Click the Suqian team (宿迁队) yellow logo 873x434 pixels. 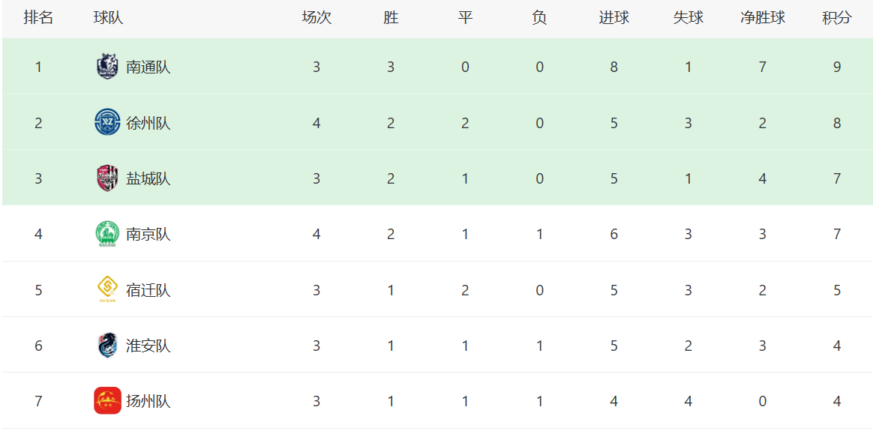(x=107, y=289)
